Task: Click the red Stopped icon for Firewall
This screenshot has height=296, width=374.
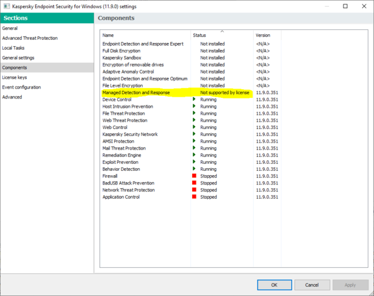Action: click(x=194, y=176)
